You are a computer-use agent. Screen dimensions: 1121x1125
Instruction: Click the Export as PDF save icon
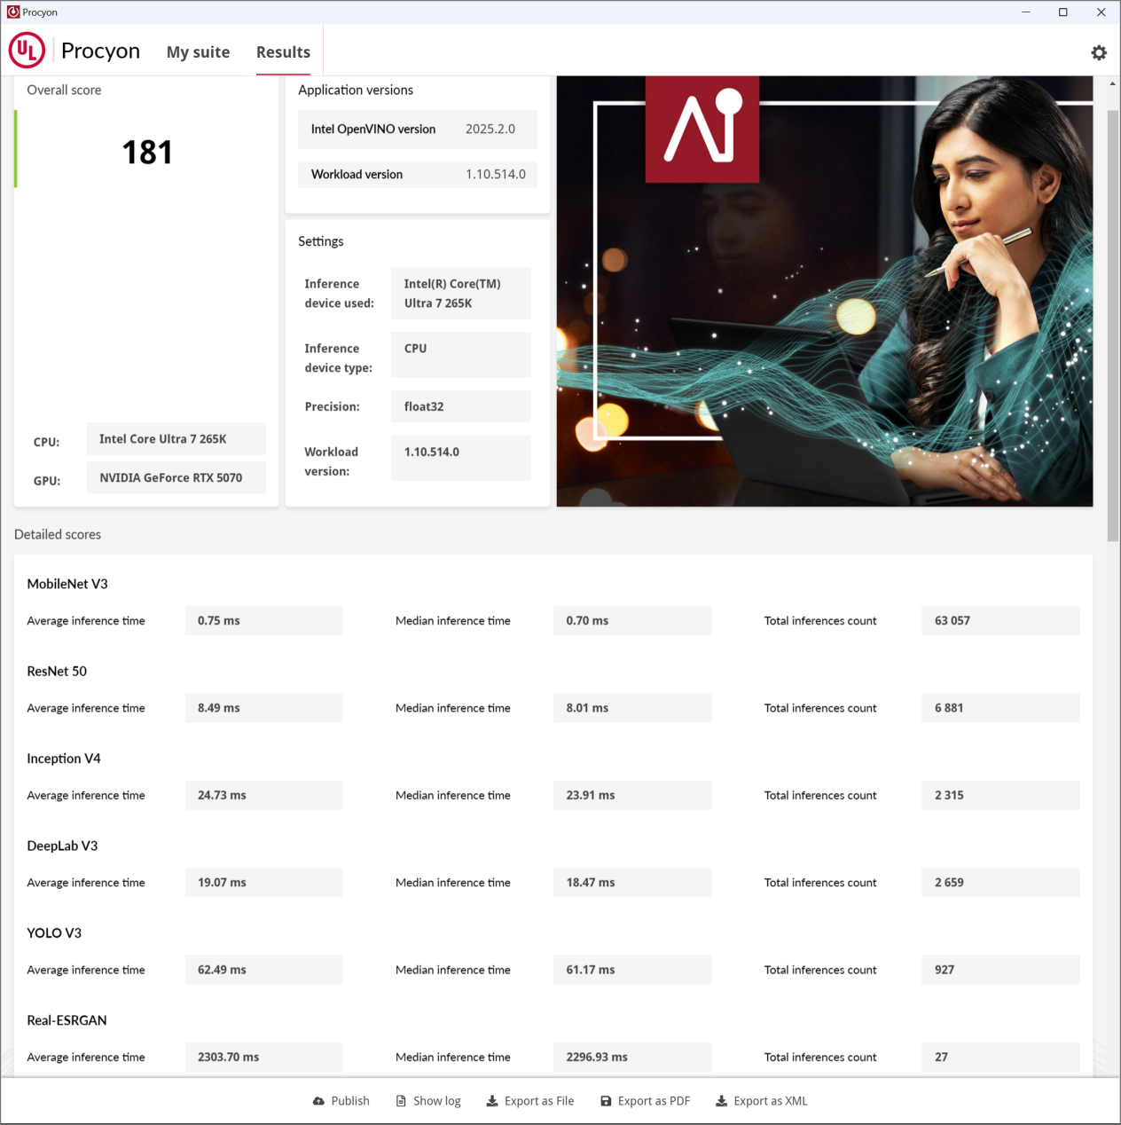click(606, 1101)
